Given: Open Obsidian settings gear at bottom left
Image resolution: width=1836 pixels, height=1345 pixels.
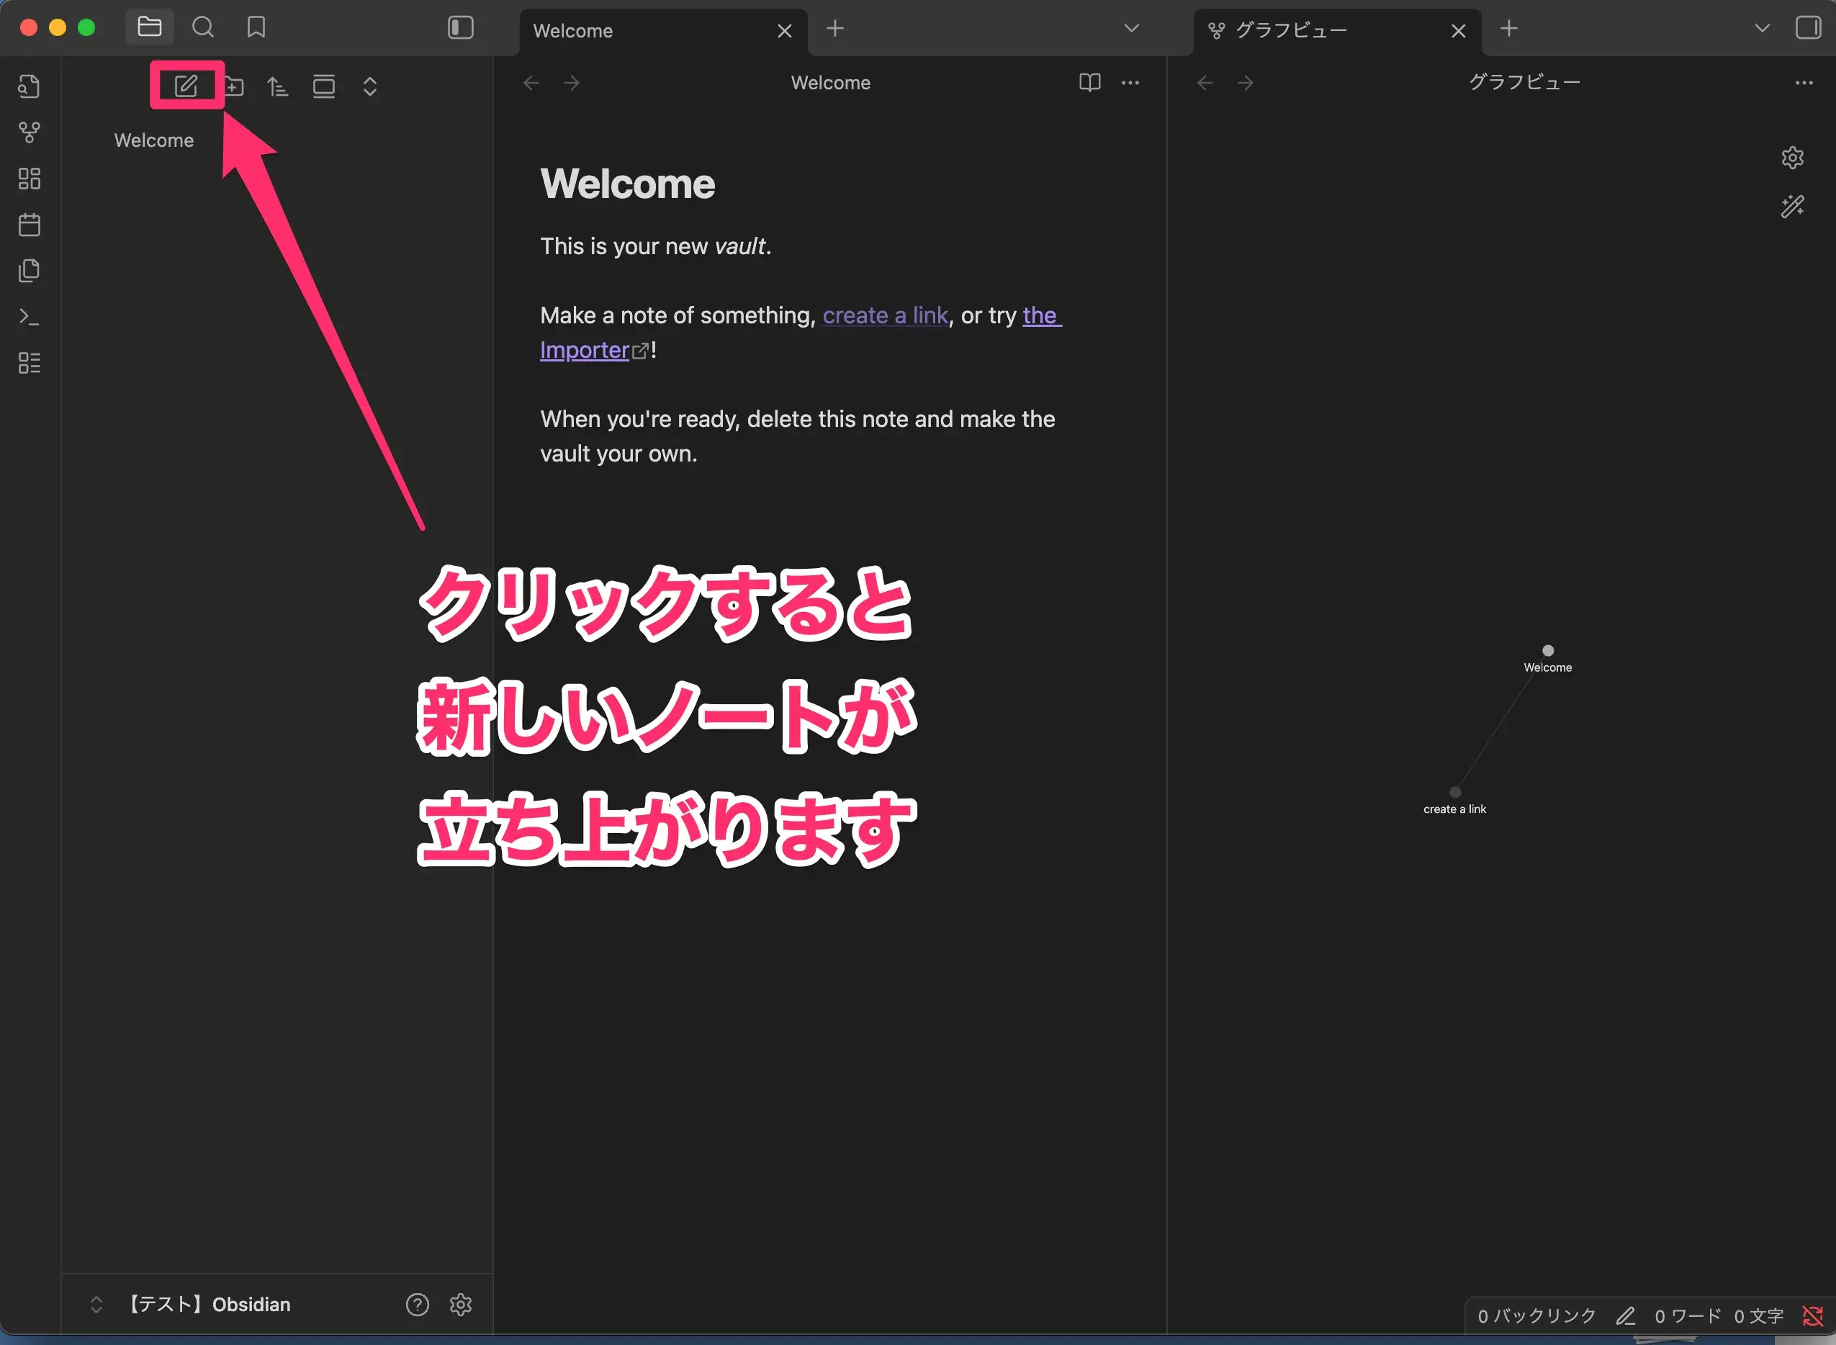Looking at the screenshot, I should click(x=461, y=1304).
